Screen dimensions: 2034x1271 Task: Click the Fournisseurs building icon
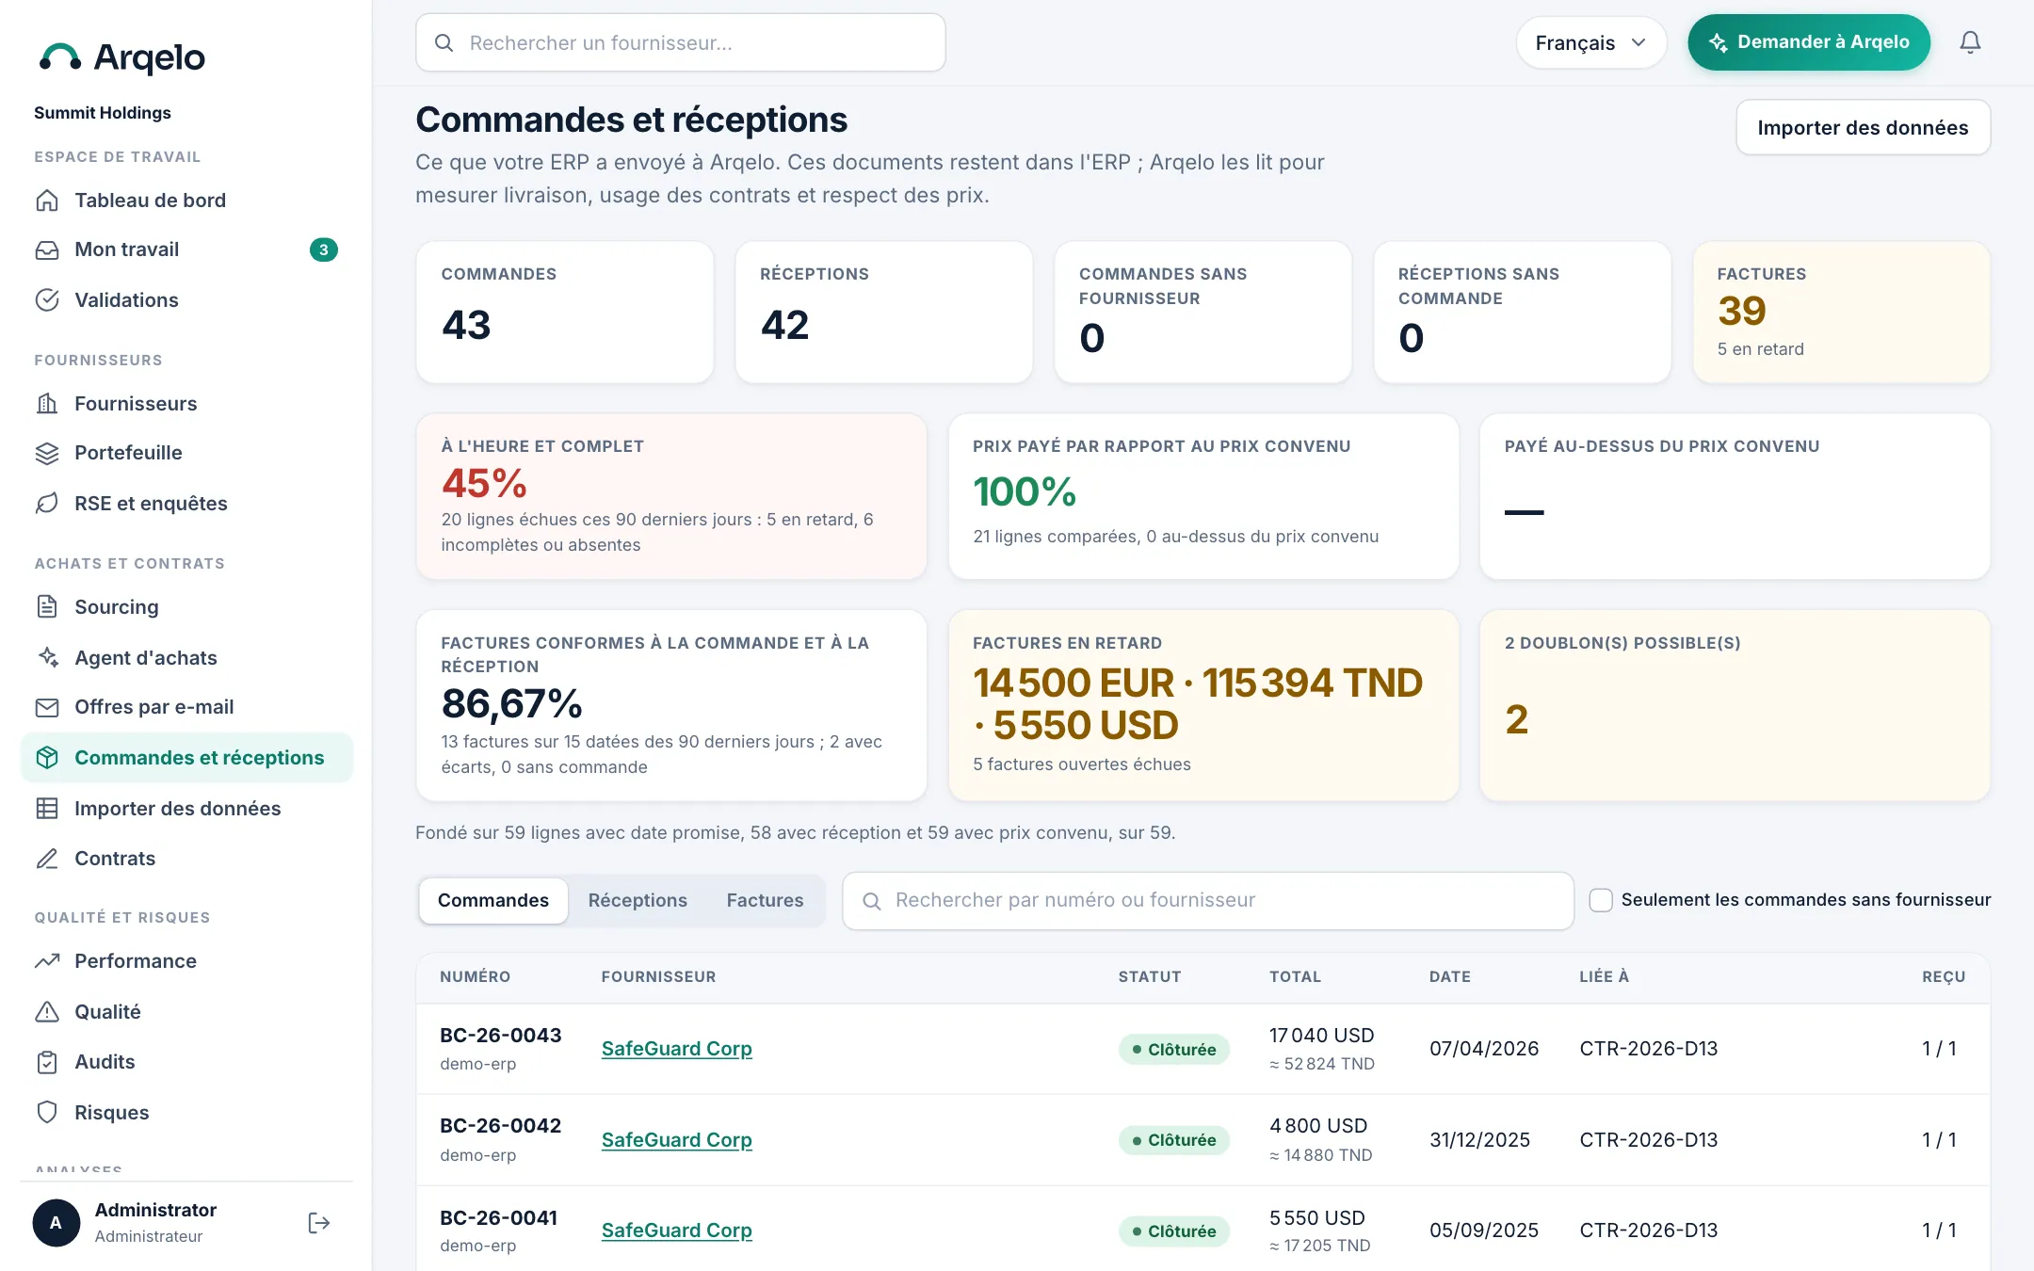pos(47,404)
